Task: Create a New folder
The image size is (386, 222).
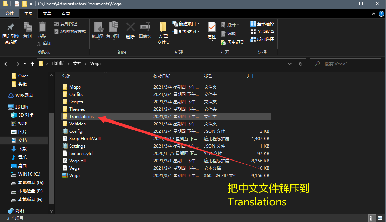Action: pyautogui.click(x=163, y=33)
